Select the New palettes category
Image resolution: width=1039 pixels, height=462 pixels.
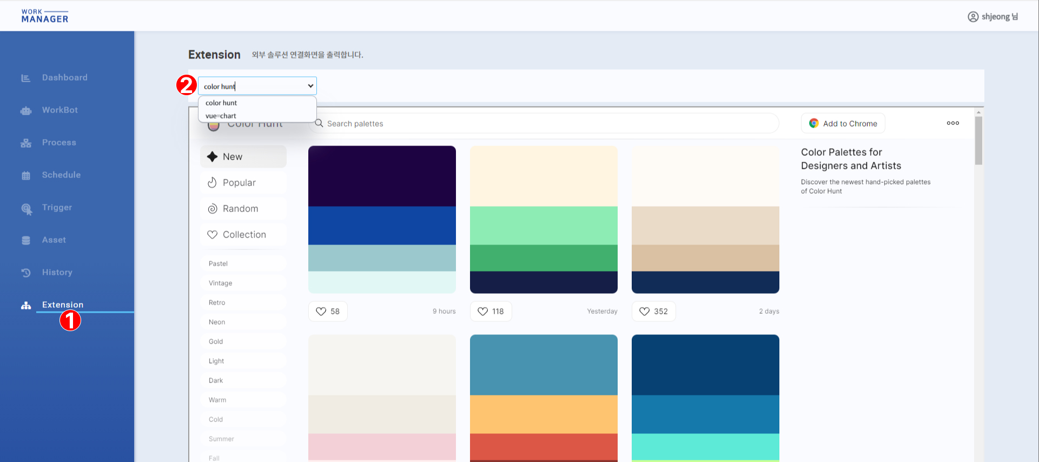(x=243, y=157)
